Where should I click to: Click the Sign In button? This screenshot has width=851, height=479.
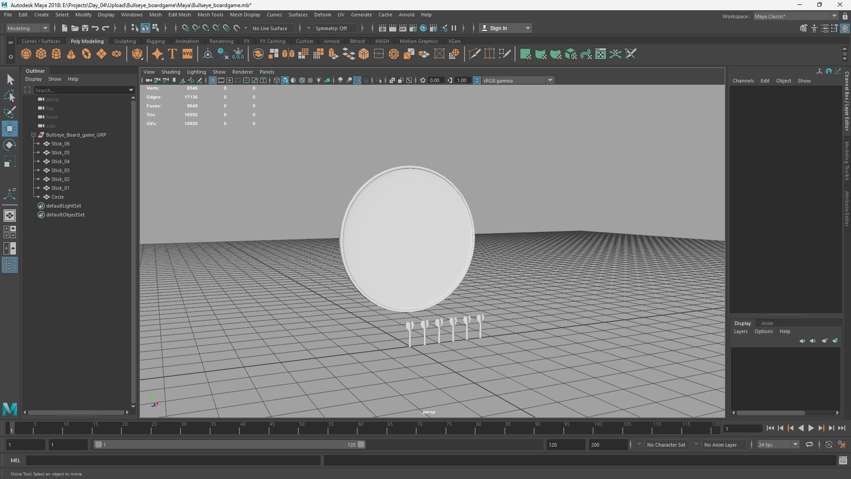[x=498, y=28]
